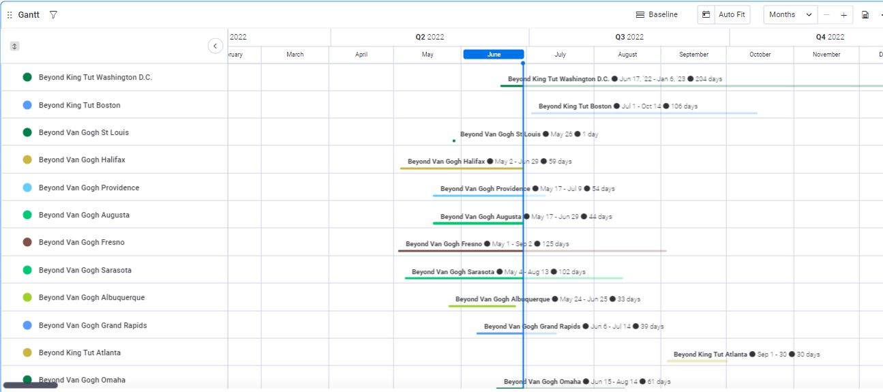
Task: Select Beyond King Tut Washington D.C. row
Action: click(115, 77)
